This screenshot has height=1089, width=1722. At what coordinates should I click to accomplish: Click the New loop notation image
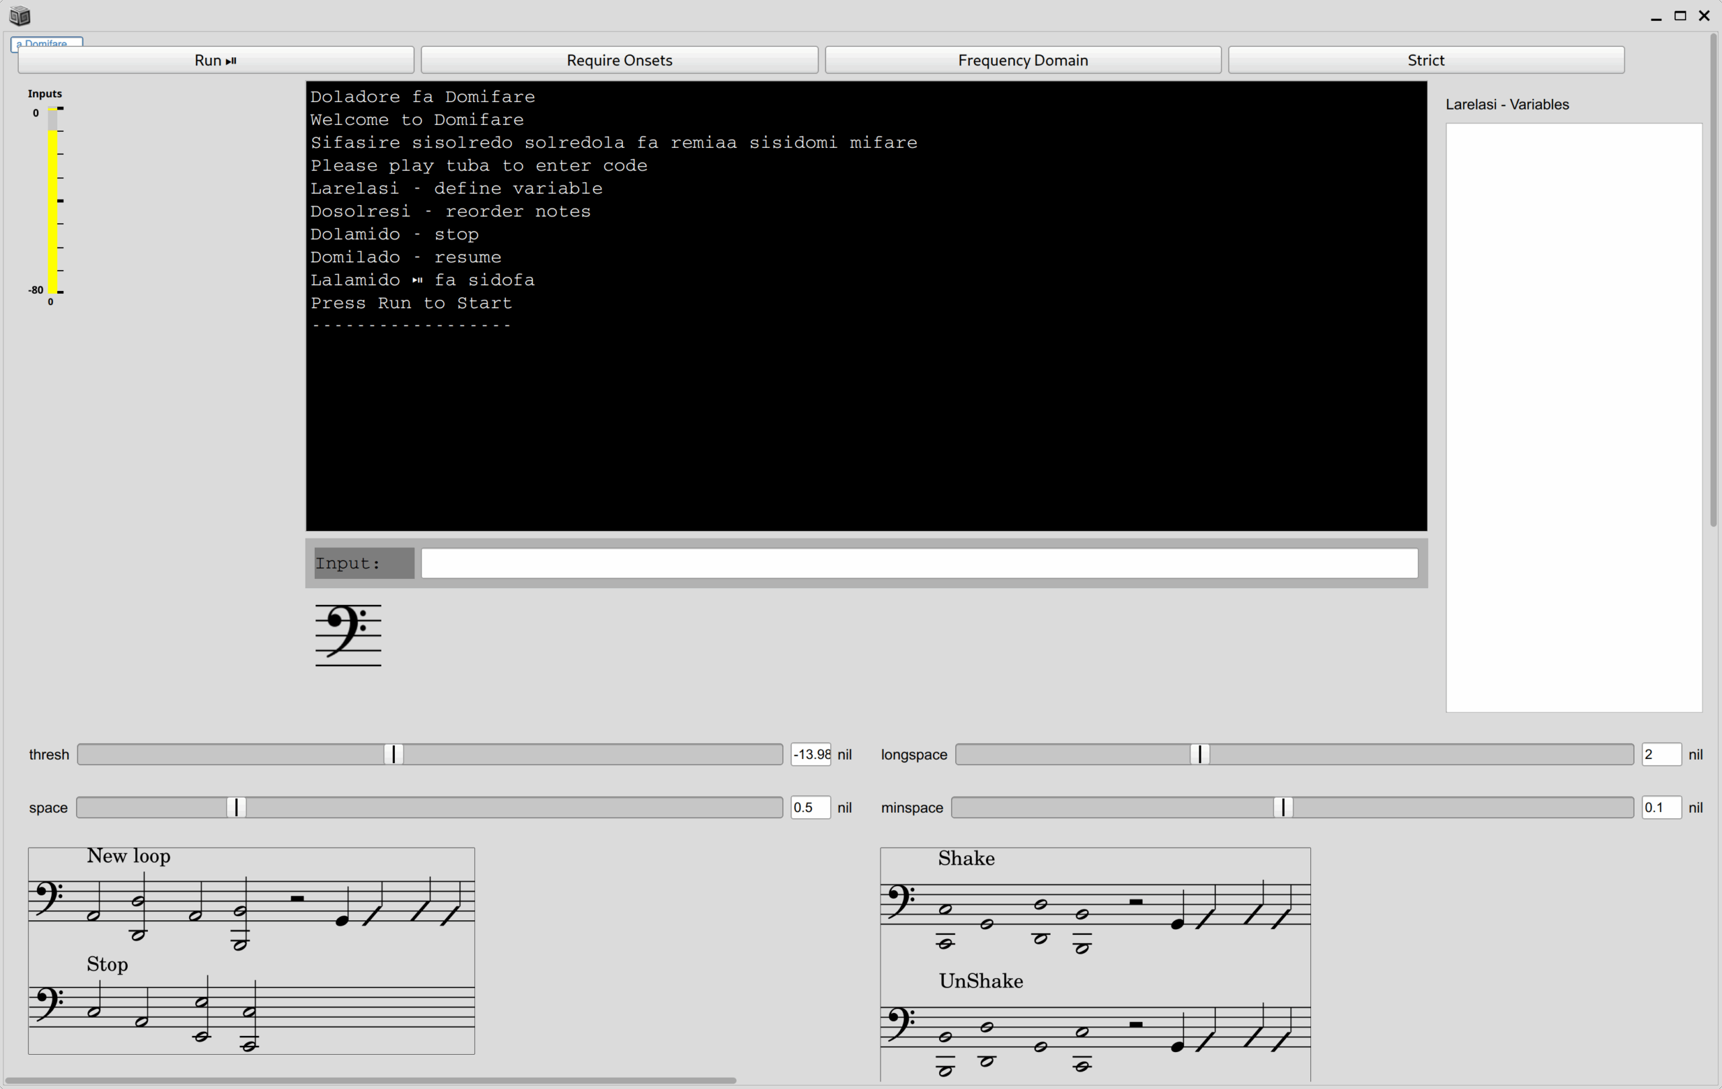[251, 899]
